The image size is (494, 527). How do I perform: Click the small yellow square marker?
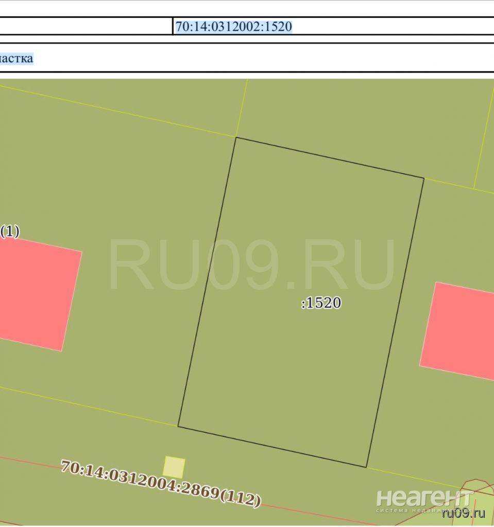(x=174, y=467)
